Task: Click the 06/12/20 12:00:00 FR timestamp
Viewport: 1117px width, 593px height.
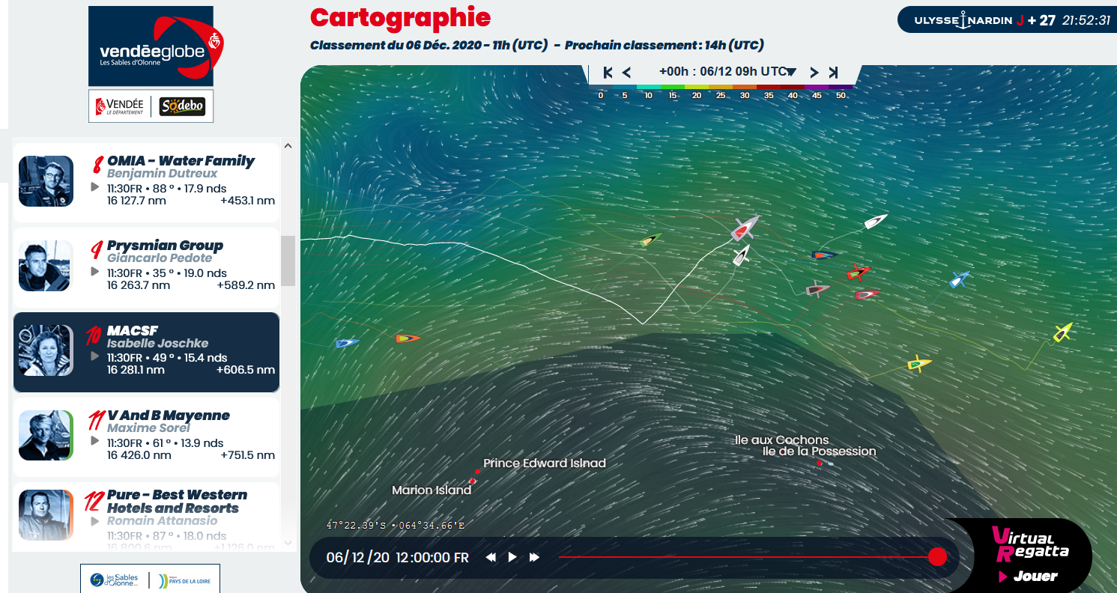Action: pos(398,558)
